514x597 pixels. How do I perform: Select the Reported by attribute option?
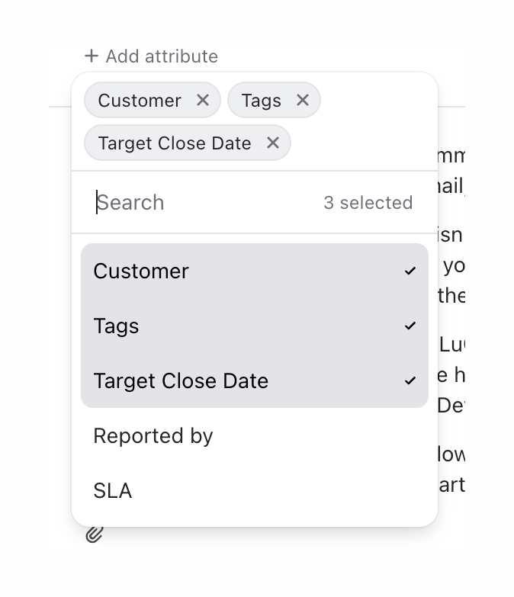(153, 435)
